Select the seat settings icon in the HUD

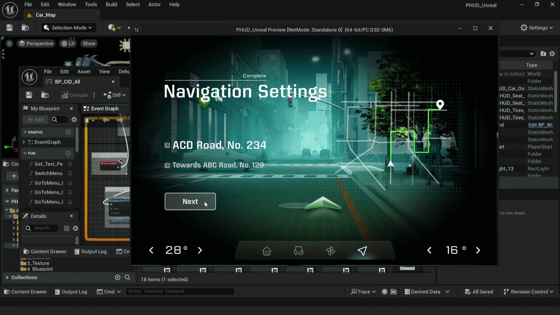tap(298, 250)
